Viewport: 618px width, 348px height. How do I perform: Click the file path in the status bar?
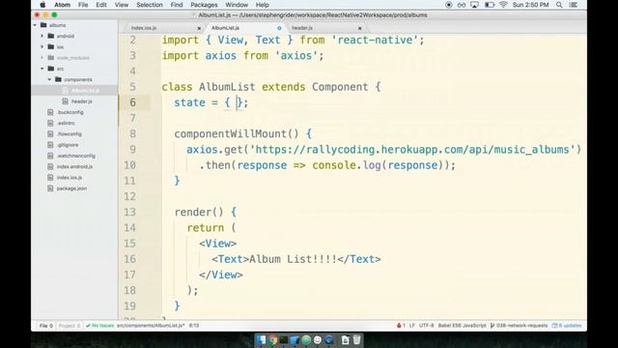point(151,326)
